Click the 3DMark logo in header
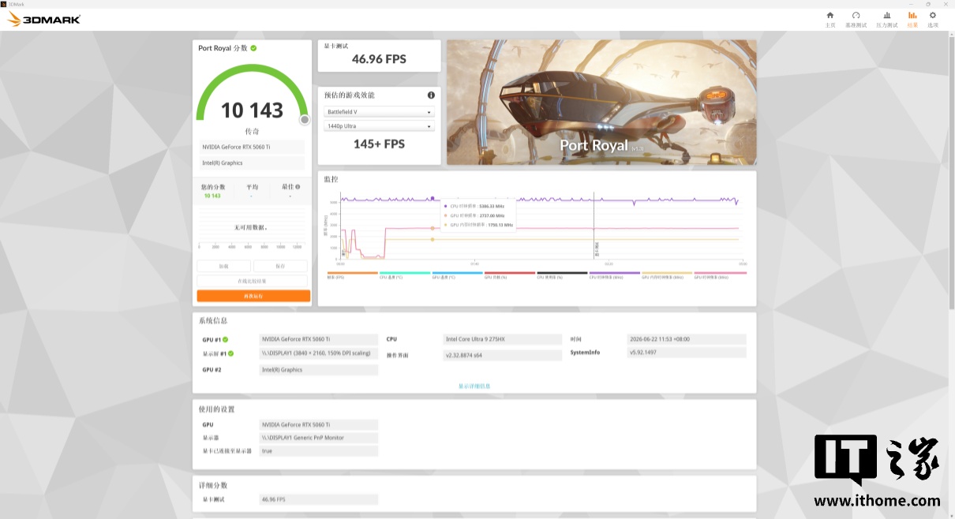The image size is (955, 519). pos(43,19)
